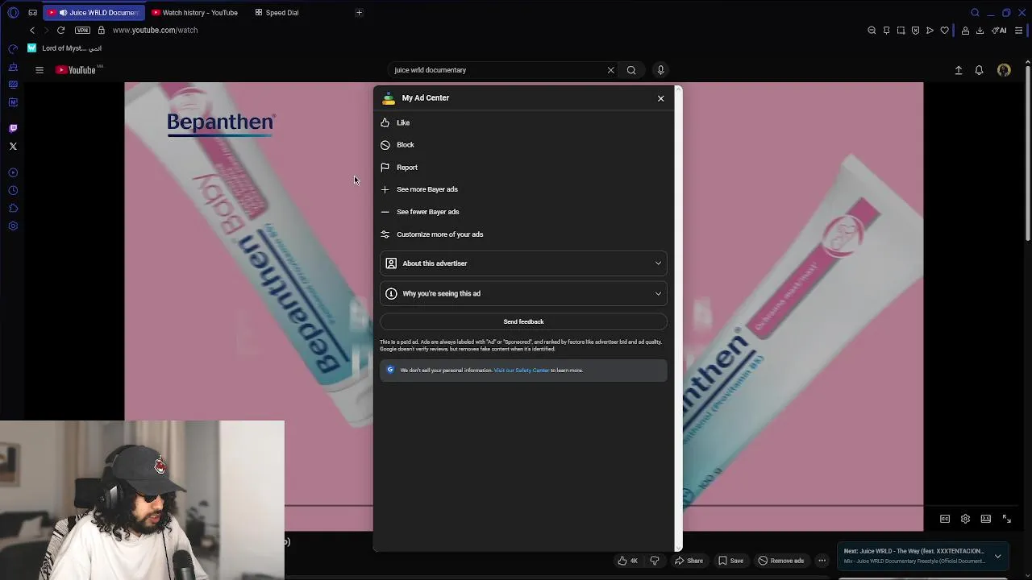Open browser downloads icon

(x=980, y=31)
